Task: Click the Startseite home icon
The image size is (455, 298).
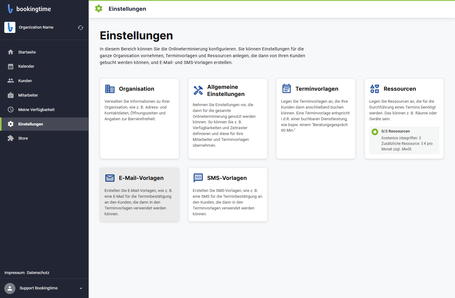Action: 11,52
